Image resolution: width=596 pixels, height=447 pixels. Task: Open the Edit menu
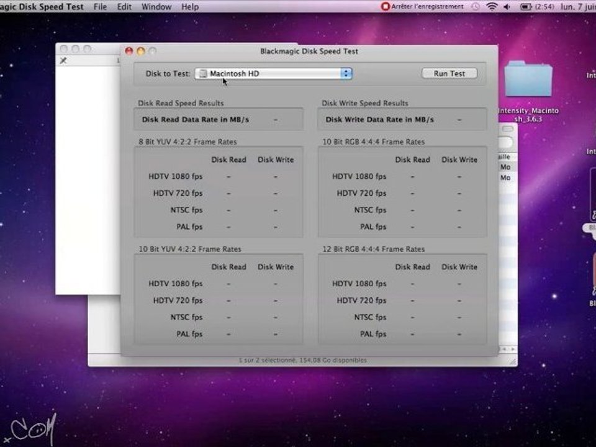tap(124, 6)
